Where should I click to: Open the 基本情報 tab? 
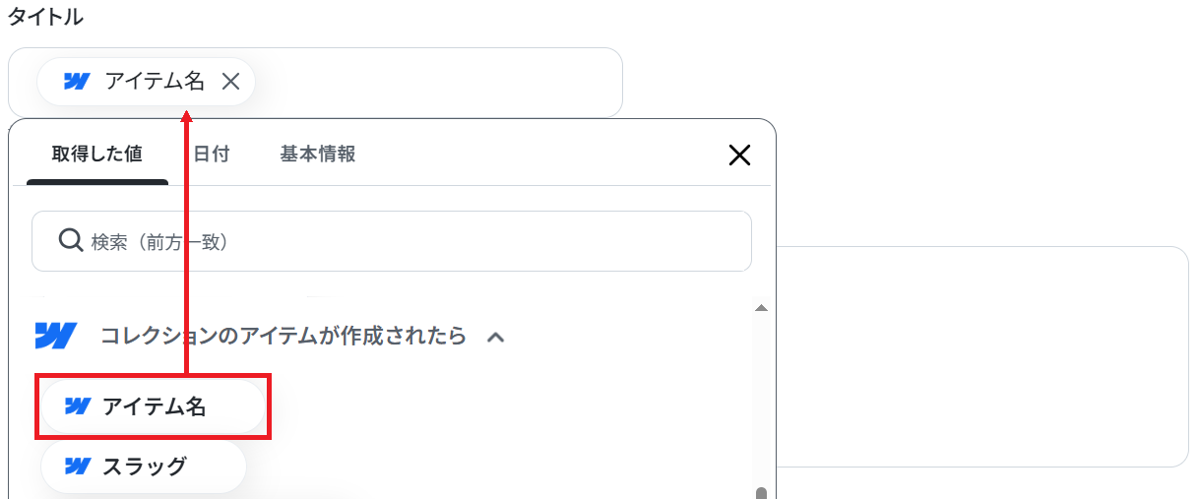tap(318, 155)
